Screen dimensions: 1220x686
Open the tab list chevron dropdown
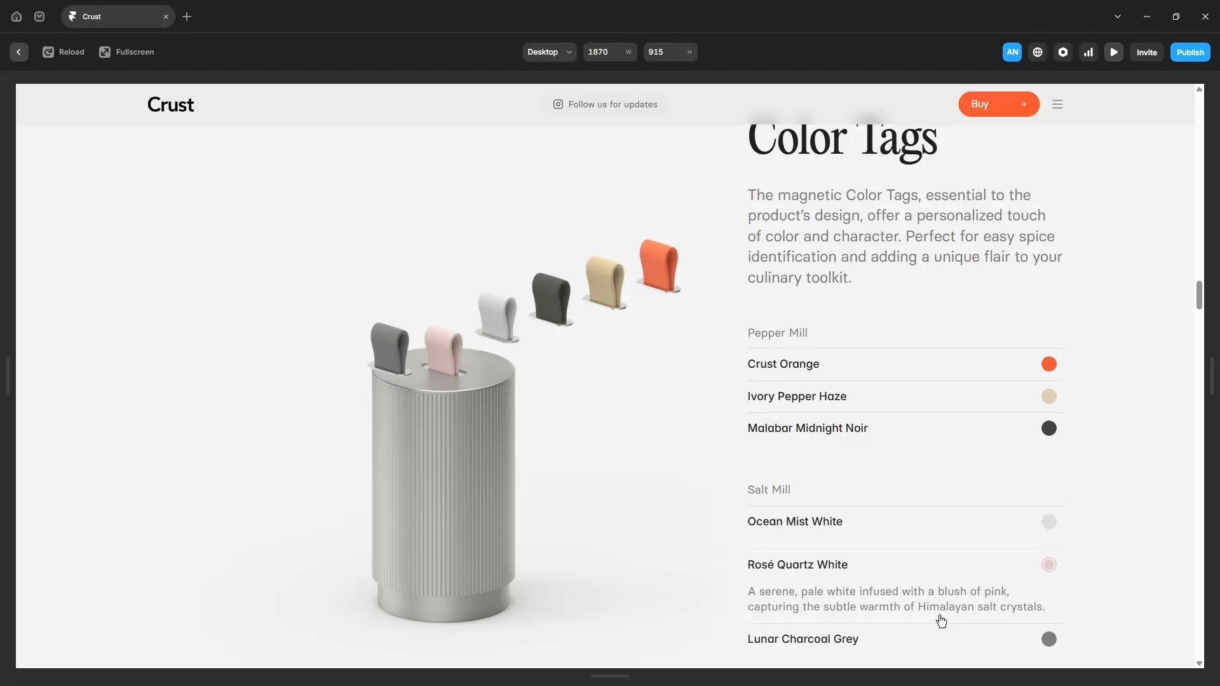[x=1118, y=17]
